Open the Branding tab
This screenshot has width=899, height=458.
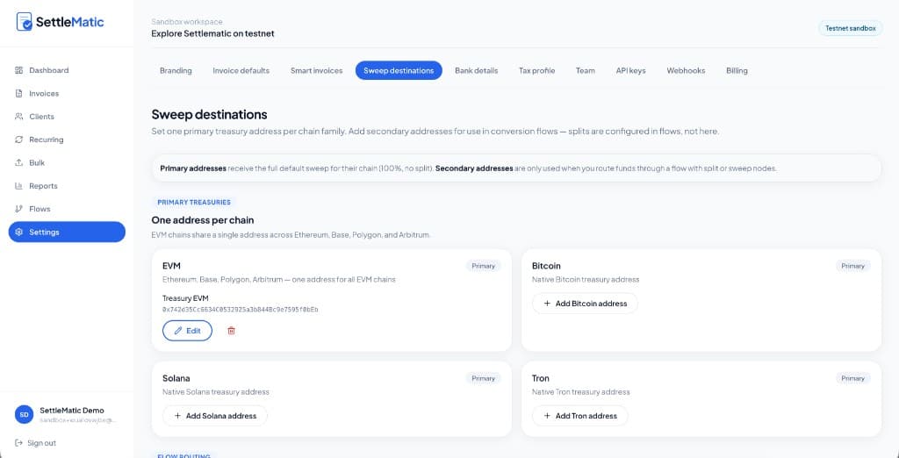tap(176, 70)
